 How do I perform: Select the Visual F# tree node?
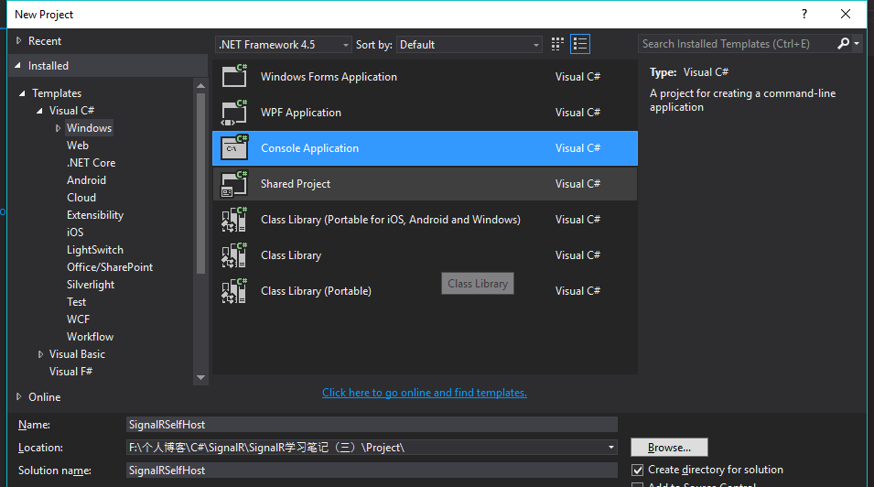pos(70,372)
